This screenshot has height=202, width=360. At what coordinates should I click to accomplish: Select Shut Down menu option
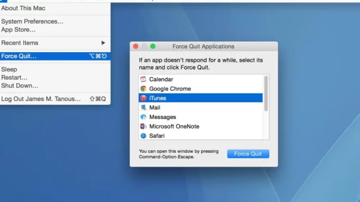pos(19,85)
